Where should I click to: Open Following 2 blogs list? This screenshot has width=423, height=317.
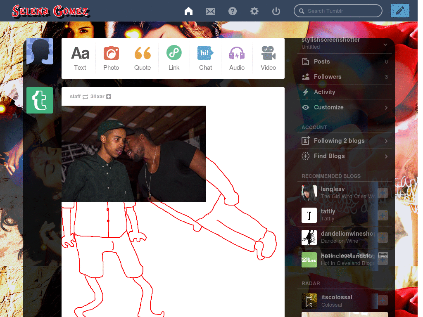point(339,141)
